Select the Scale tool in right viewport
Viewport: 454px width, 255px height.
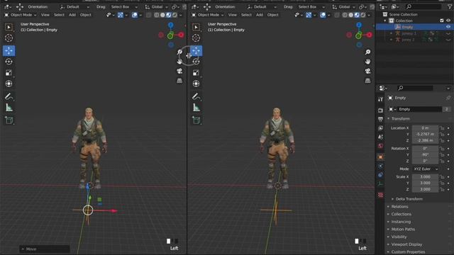click(196, 72)
